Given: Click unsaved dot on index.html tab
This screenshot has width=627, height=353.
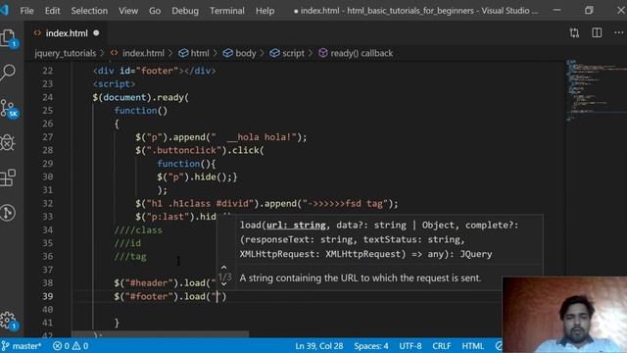Looking at the screenshot, I should click(x=96, y=32).
